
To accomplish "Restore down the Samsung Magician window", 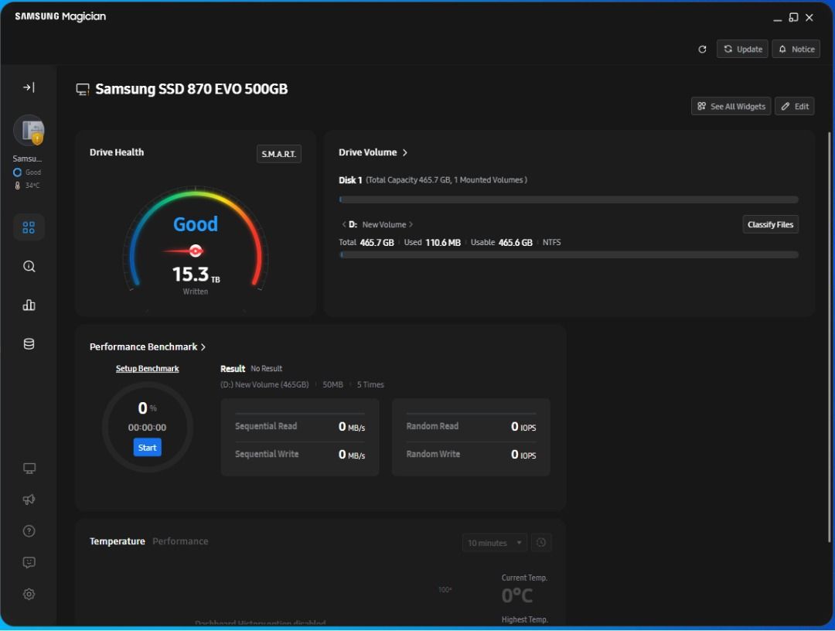I will click(x=793, y=18).
